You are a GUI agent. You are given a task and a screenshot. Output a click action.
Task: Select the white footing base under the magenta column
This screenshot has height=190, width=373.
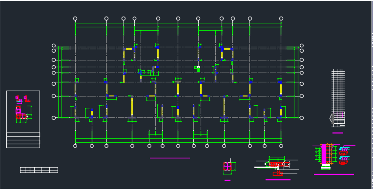pyautogui.click(x=326, y=166)
